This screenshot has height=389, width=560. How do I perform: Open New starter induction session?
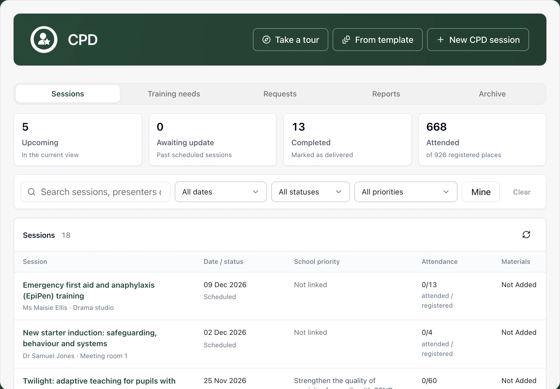(90, 338)
